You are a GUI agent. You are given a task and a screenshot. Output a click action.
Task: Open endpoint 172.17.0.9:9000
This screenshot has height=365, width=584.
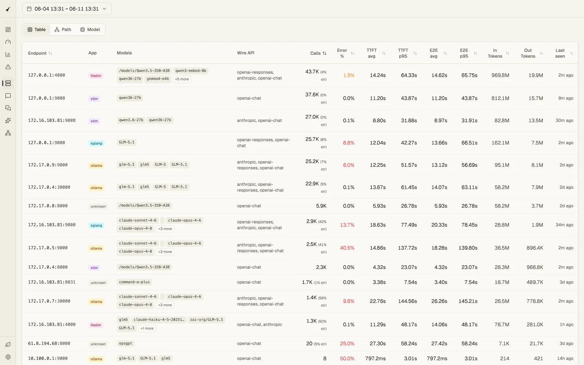(x=48, y=165)
